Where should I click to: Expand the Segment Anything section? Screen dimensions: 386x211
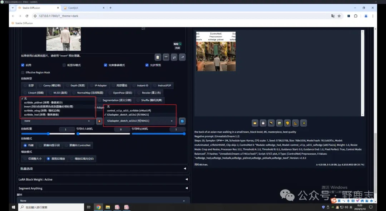(x=103, y=189)
